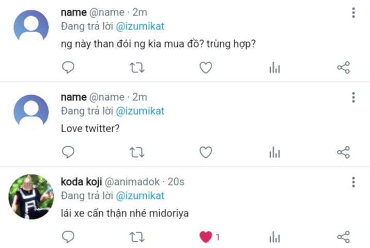Open more options for the "Love twitter?" tweet
Image resolution: width=370 pixels, height=248 pixels.
point(353,97)
